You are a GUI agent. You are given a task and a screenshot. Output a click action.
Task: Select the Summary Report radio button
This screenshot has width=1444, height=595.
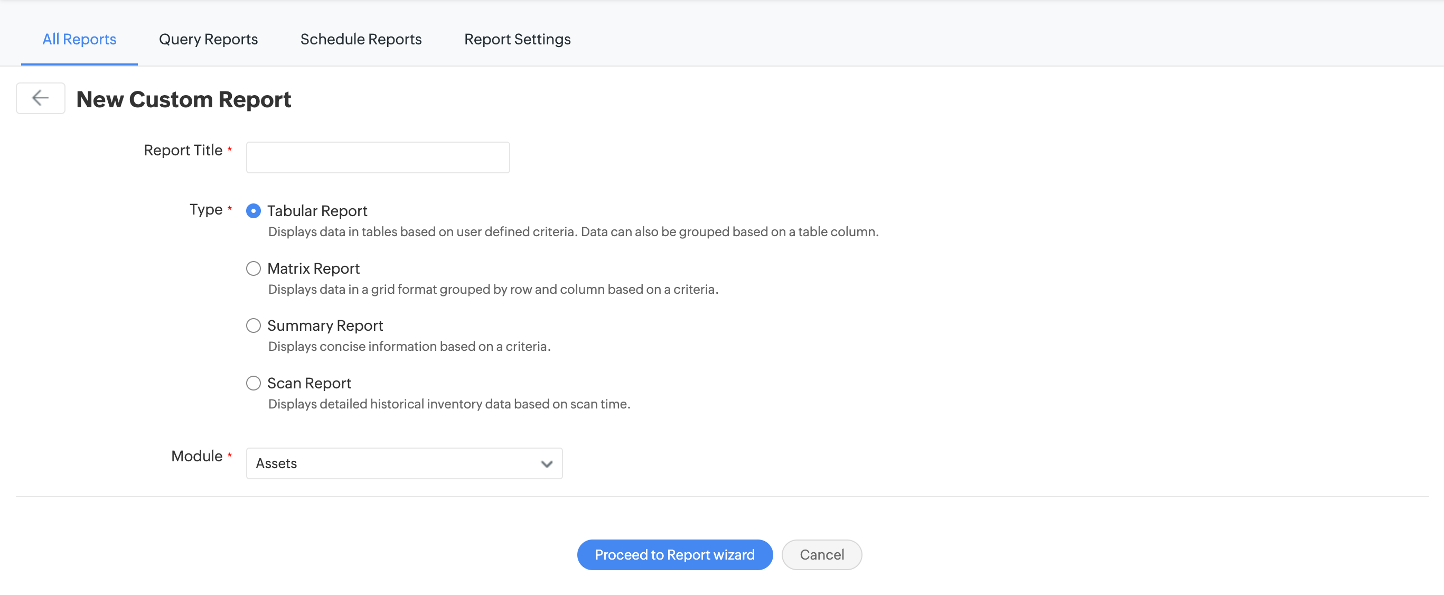coord(254,326)
